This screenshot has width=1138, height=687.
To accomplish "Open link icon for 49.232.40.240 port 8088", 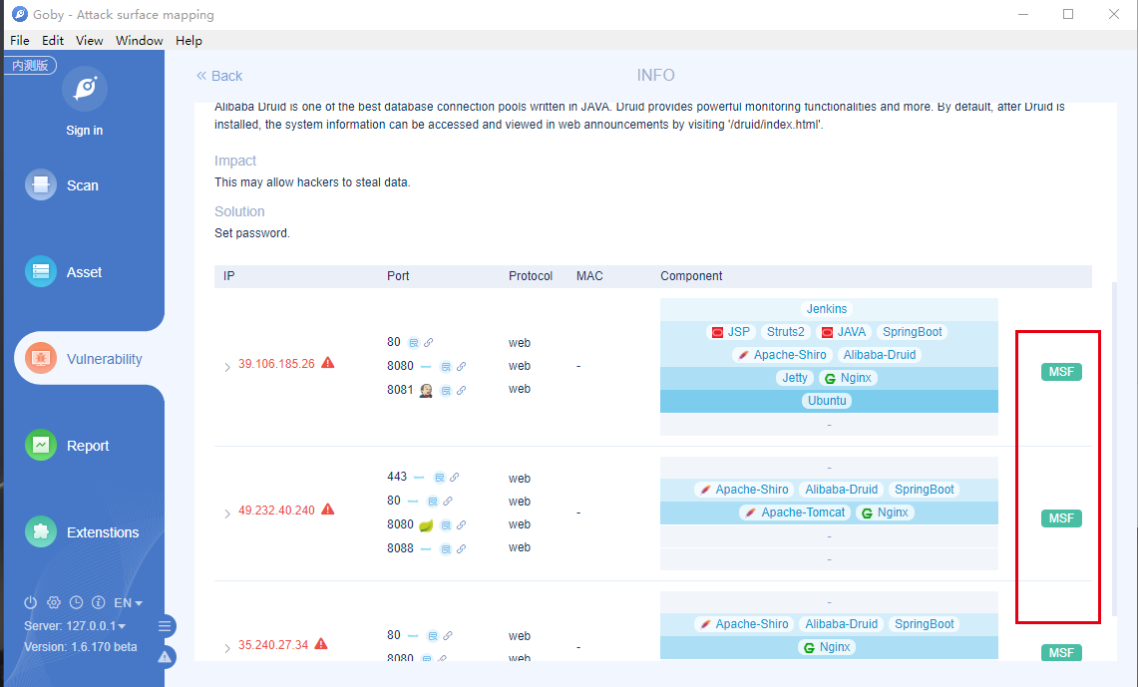I will (x=461, y=549).
